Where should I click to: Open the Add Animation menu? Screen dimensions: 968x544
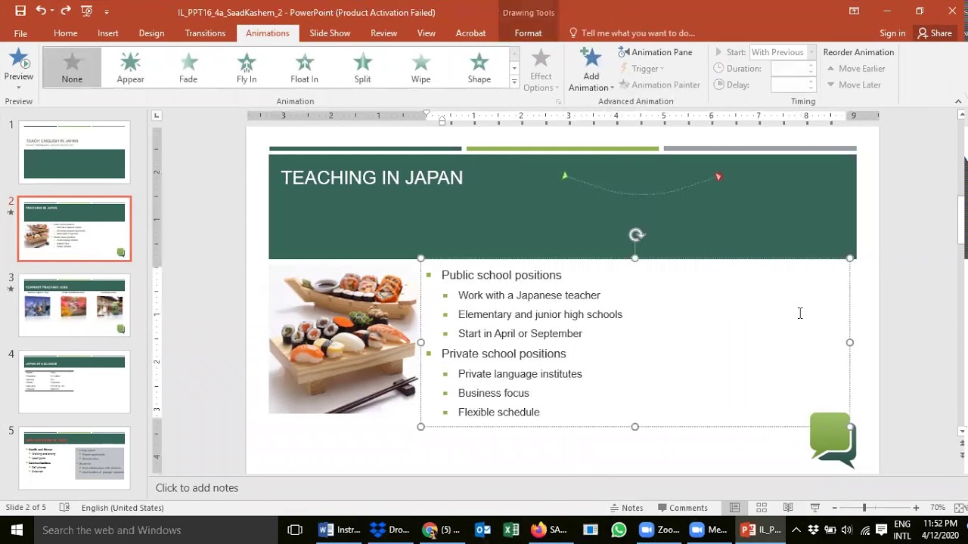[x=591, y=70]
